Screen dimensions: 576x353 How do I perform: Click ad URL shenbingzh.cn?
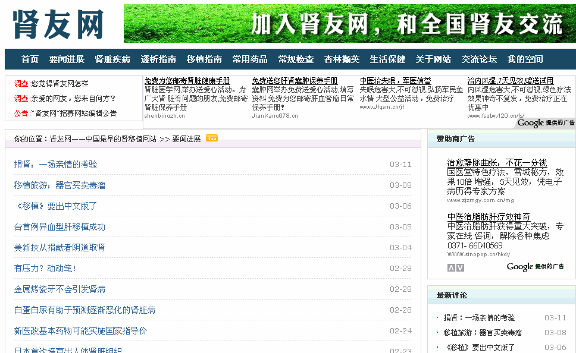tap(165, 116)
